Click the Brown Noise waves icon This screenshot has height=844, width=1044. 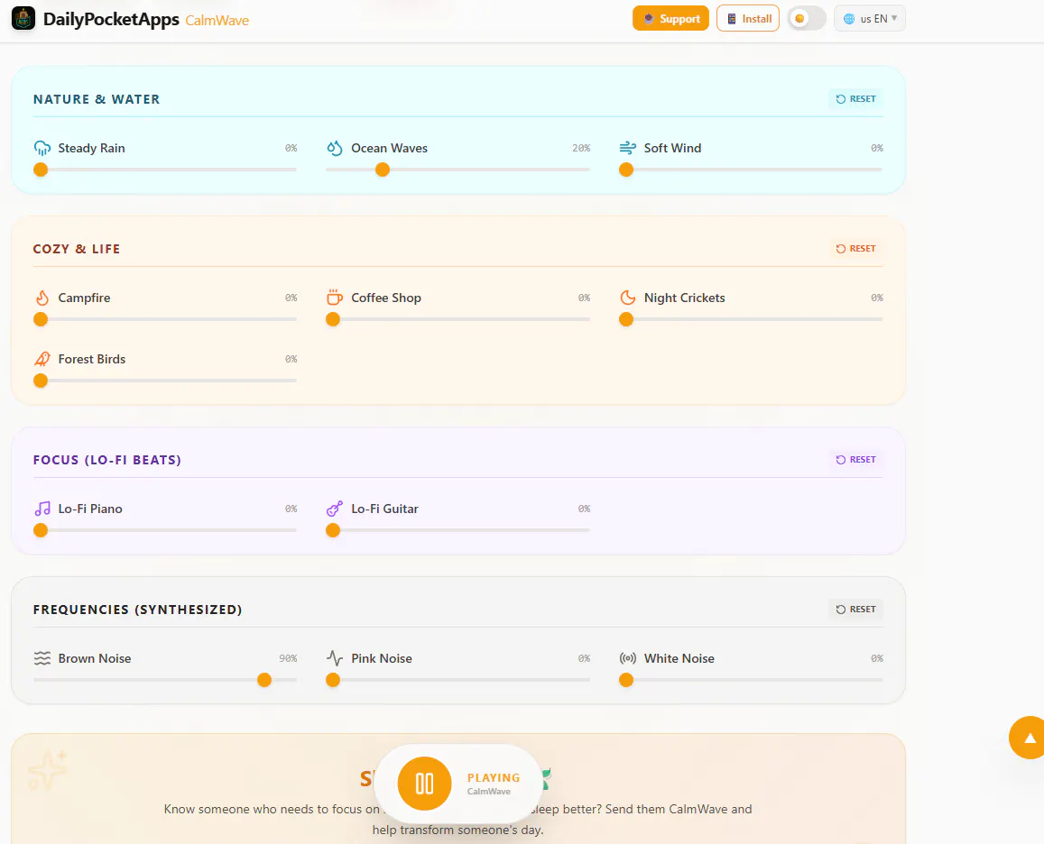pos(42,658)
